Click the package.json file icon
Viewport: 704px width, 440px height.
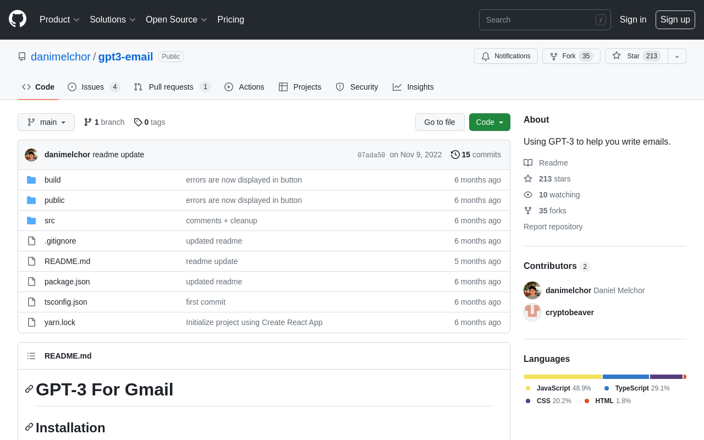pos(31,282)
